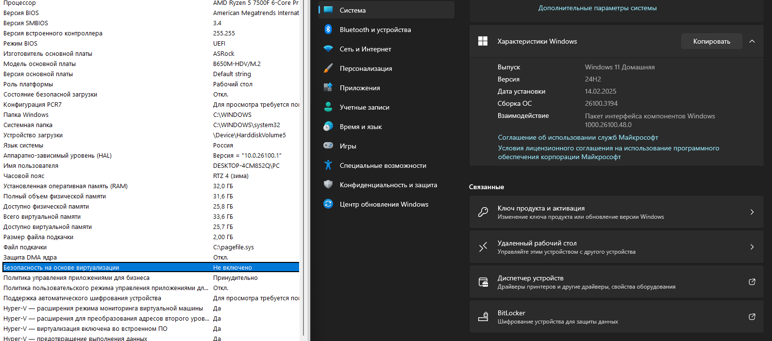The height and width of the screenshot is (341, 772).
Task: Click the Windows Update circular arrows icon
Action: (328, 204)
